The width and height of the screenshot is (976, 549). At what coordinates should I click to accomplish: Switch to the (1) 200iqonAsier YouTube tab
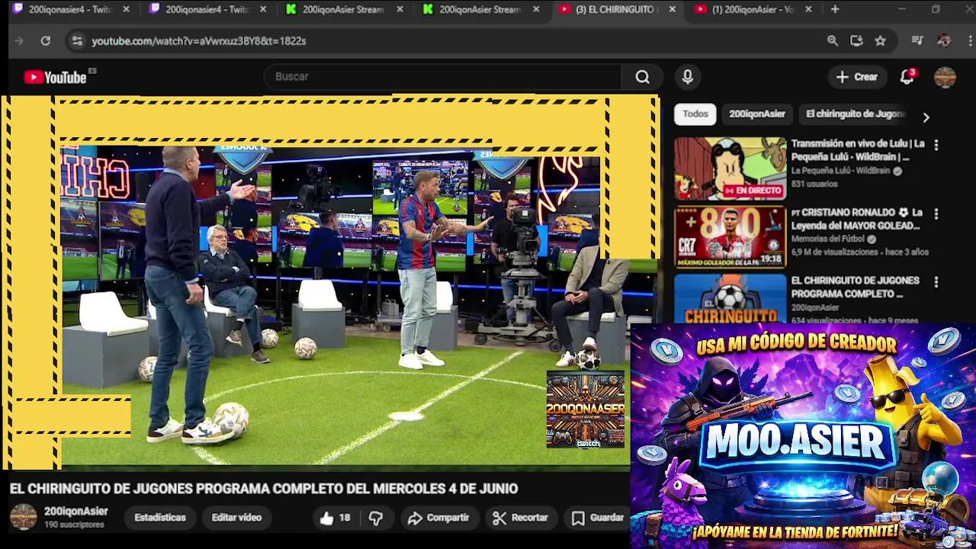coord(753,9)
